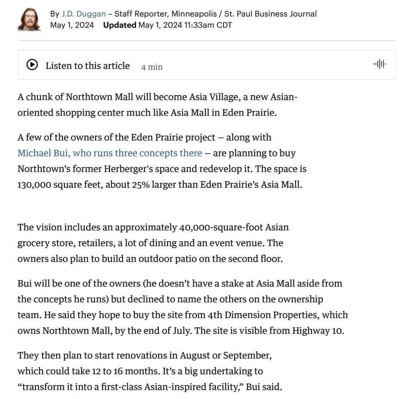Click the Minneapolis / St. Paul Business Journal byline text
The width and height of the screenshot is (413, 399).
click(x=244, y=14)
